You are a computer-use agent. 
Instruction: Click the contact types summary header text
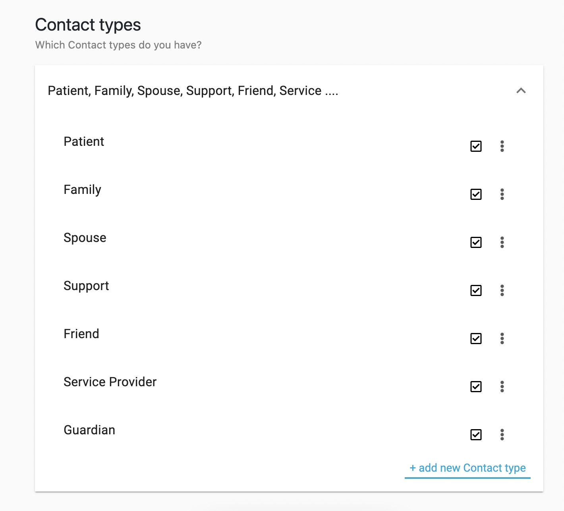pyautogui.click(x=193, y=91)
